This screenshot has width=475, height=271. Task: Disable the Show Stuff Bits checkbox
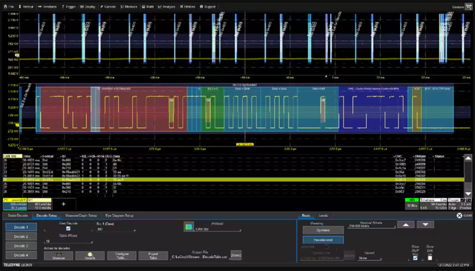point(415,258)
